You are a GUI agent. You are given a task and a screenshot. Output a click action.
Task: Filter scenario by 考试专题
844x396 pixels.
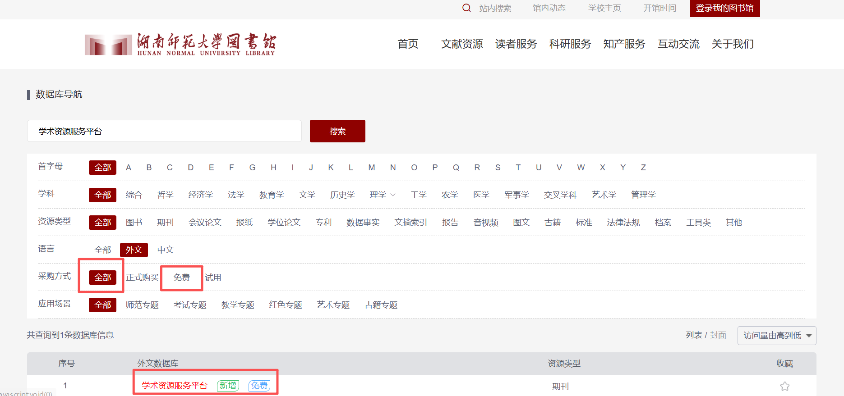tap(190, 305)
